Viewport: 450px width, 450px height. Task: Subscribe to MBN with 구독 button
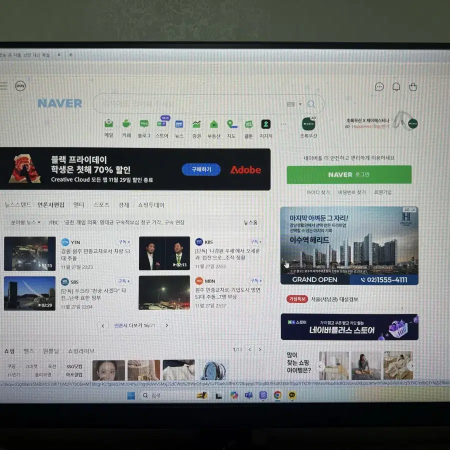coord(255,280)
